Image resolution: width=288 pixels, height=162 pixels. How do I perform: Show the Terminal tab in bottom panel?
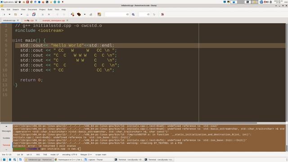click(6, 145)
